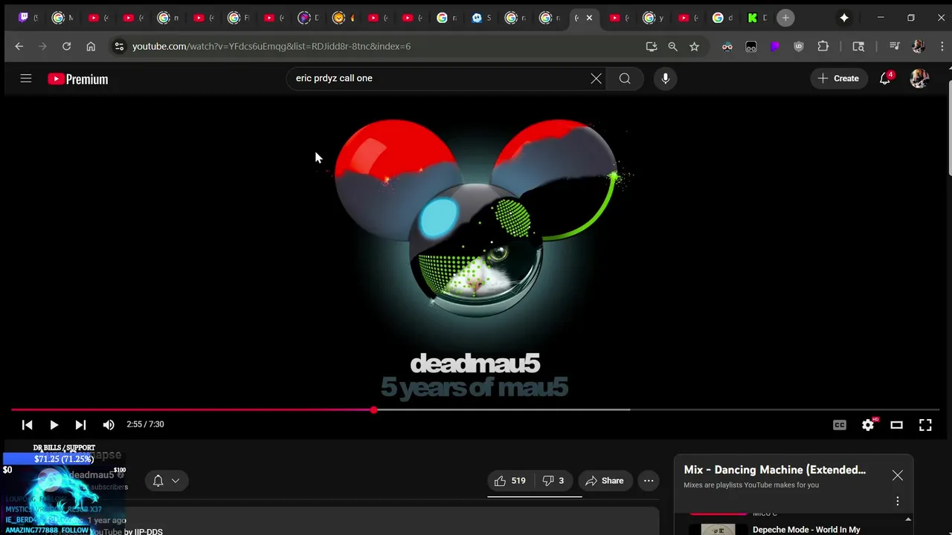Open browser profile avatar in toolbar
The image size is (952, 535).
pyautogui.click(x=919, y=46)
